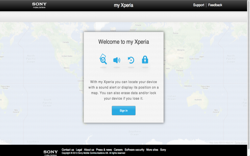Click the Sign in button
This screenshot has height=156, width=250.
(124, 111)
